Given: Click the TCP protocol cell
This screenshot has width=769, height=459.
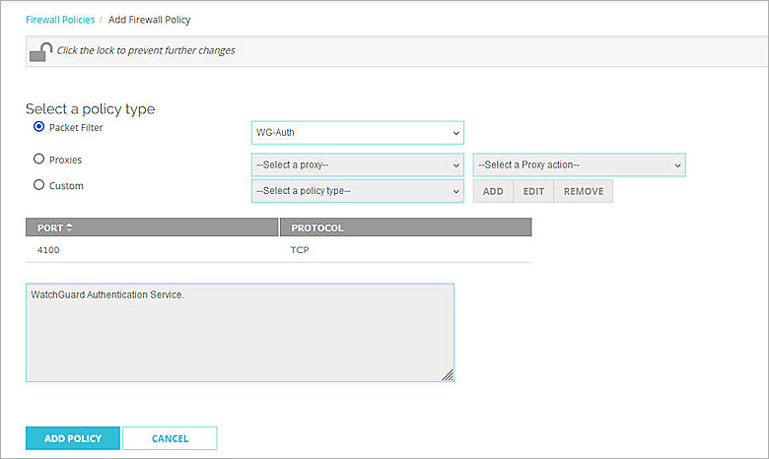Looking at the screenshot, I should click(300, 250).
